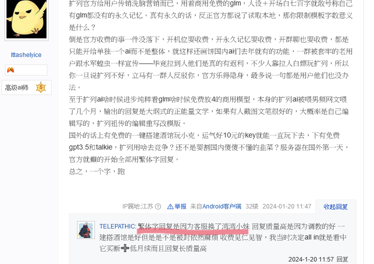Open Ittashelyice user profile link
This screenshot has height=264, width=374.
[26, 55]
